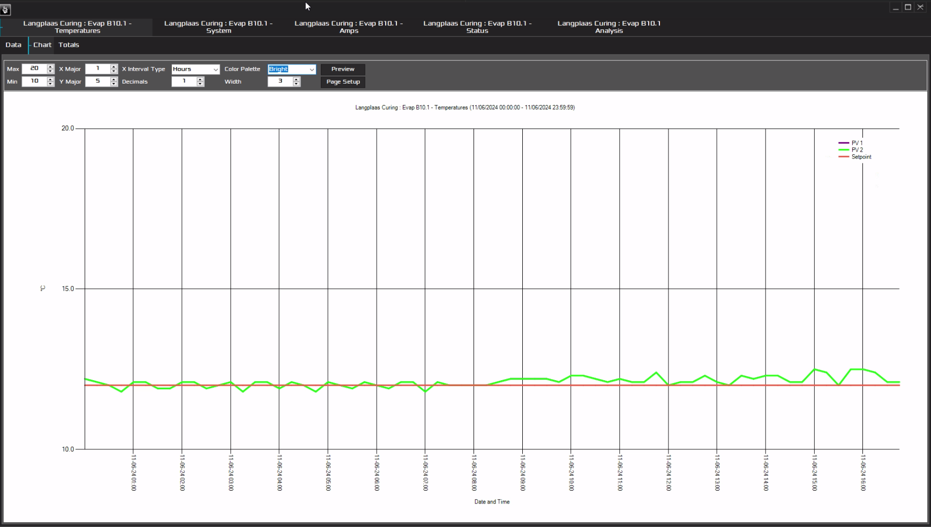This screenshot has height=527, width=931.
Task: Go to the Evap B10.1 Analysis tab
Action: [609, 27]
